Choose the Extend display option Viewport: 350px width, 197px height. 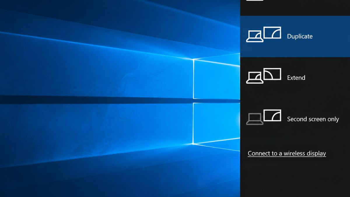[295, 78]
